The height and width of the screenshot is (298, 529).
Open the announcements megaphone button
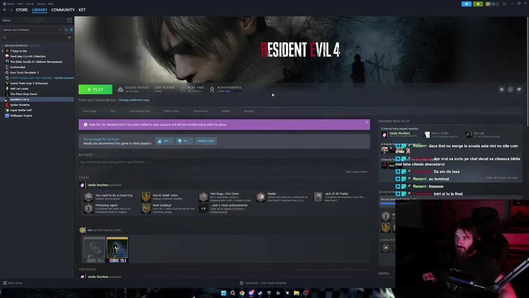(466, 4)
